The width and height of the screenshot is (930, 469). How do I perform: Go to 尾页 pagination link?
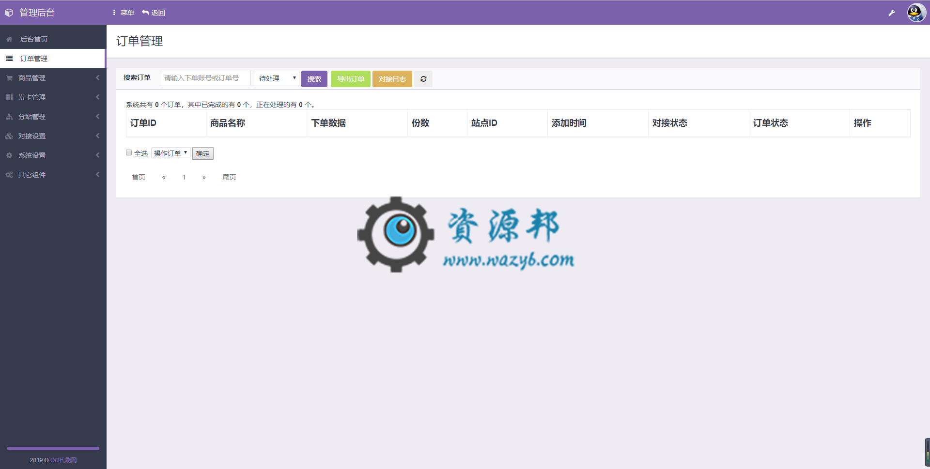pyautogui.click(x=229, y=177)
